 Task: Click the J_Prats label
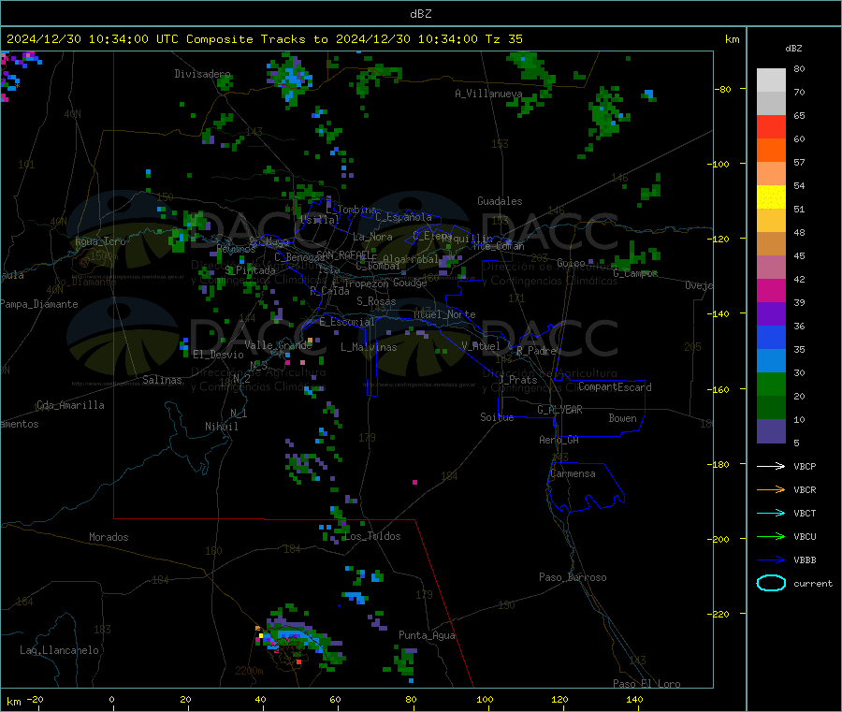pyautogui.click(x=517, y=380)
